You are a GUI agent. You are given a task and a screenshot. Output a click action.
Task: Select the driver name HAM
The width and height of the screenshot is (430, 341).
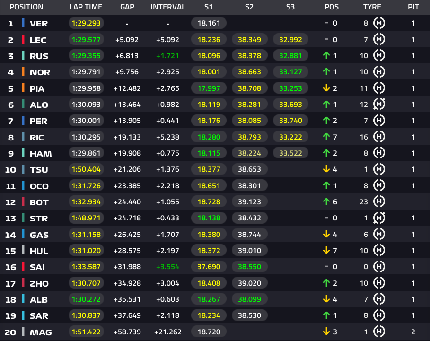tap(41, 154)
